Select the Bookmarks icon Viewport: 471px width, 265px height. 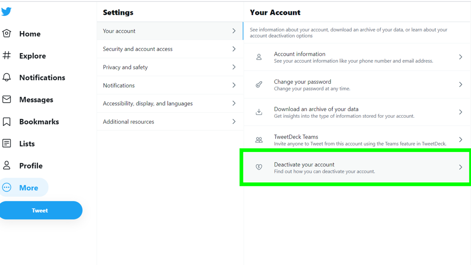[x=6, y=121]
